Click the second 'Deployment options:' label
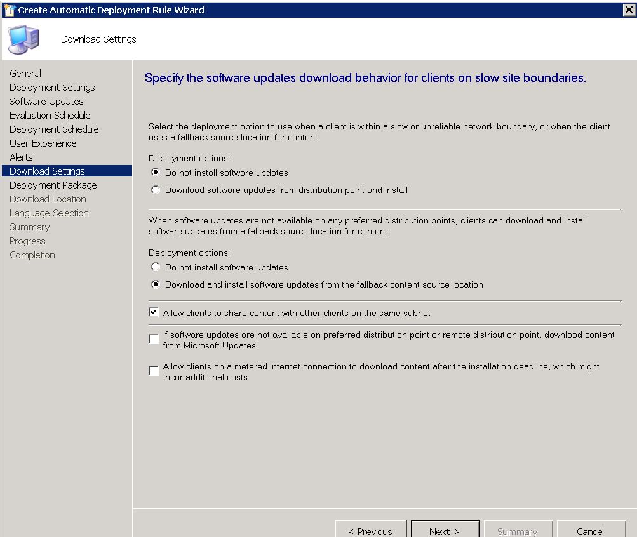Viewport: 637px width, 537px height. tap(189, 253)
